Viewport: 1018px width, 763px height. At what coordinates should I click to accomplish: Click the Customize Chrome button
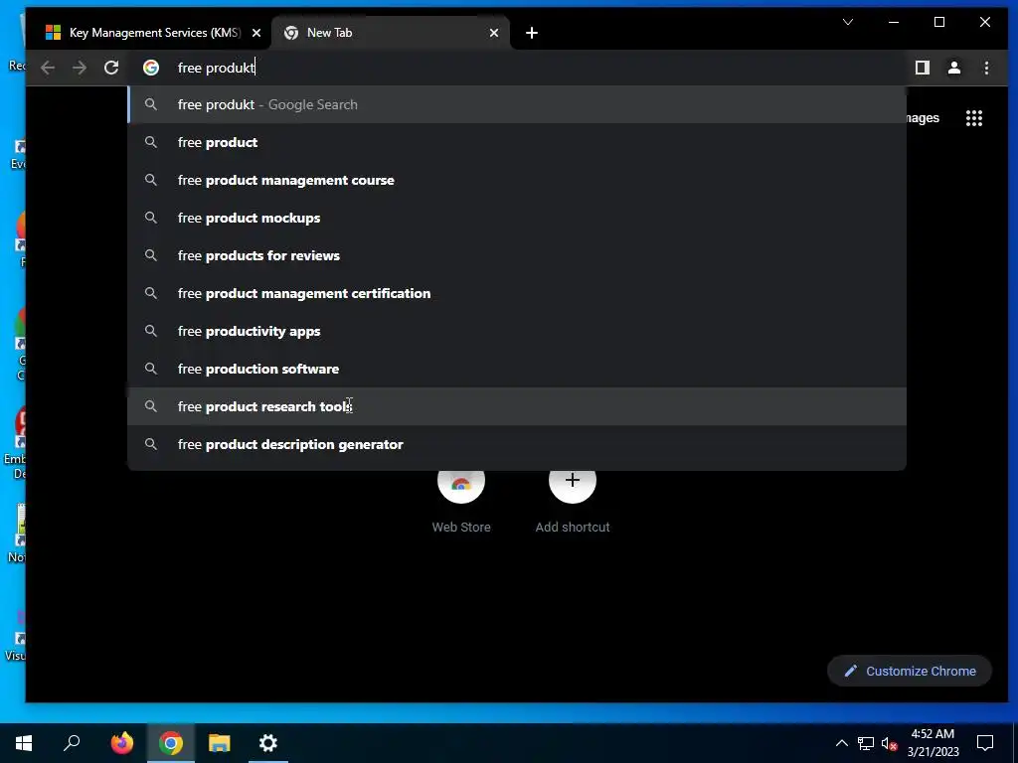click(x=910, y=671)
